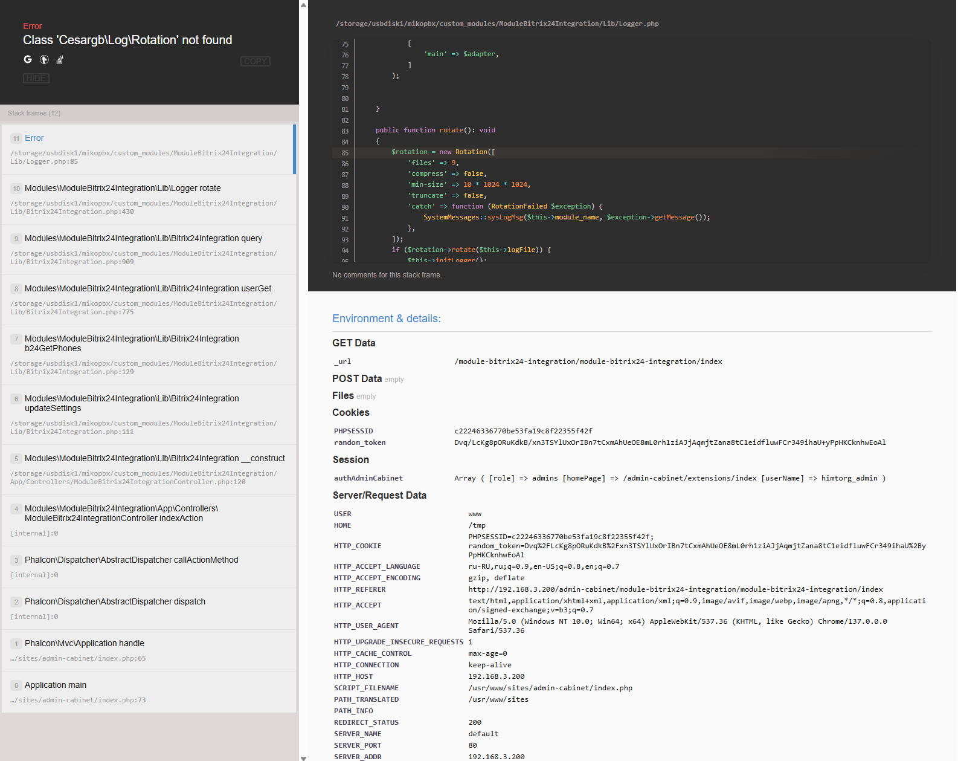The height and width of the screenshot is (761, 958).
Task: Click the REDIRECT_STATUS value 200
Action: click(x=475, y=722)
